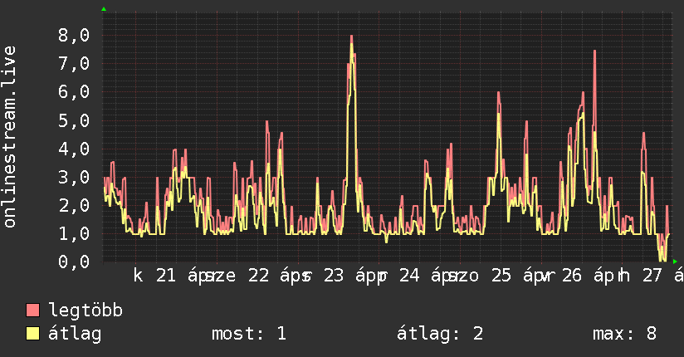Viewport: 684px width, 357px height.
Task: Click the 'max: 8' value
Action: 624,334
